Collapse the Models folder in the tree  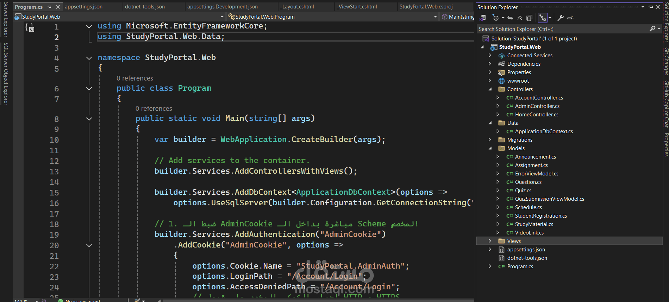pyautogui.click(x=490, y=148)
